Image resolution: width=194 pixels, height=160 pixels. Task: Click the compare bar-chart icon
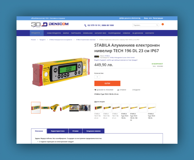coord(118,90)
